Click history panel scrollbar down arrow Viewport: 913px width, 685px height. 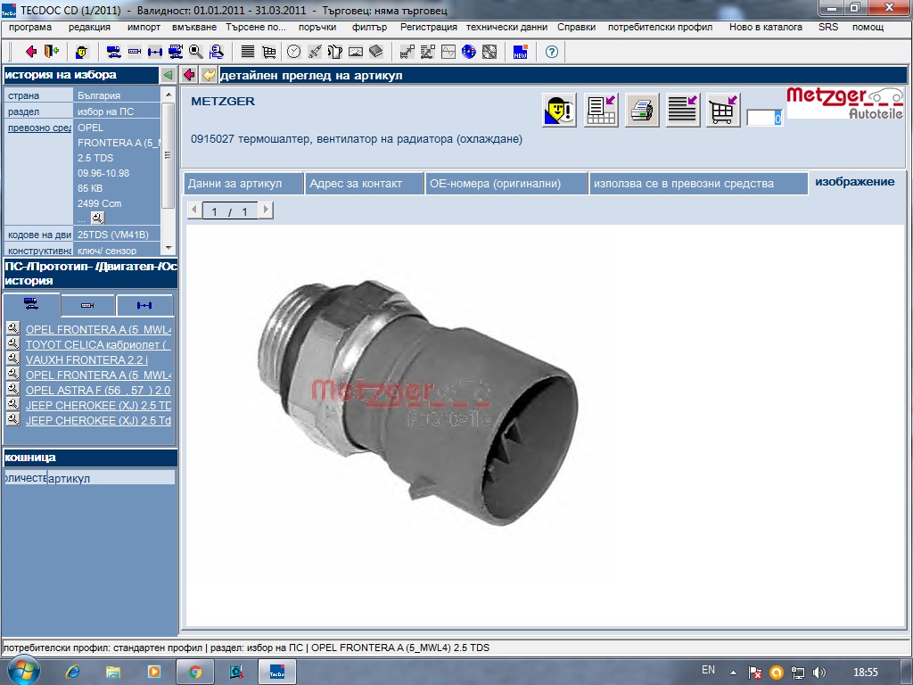(x=169, y=248)
